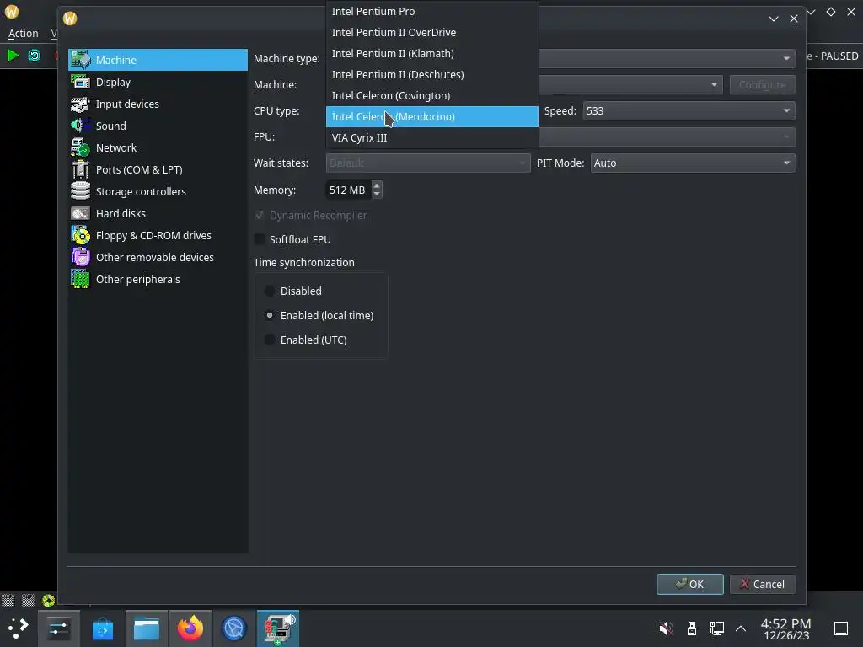Choose Intel Pentium II OverDrive
Viewport: 863px width, 647px height.
(432, 33)
